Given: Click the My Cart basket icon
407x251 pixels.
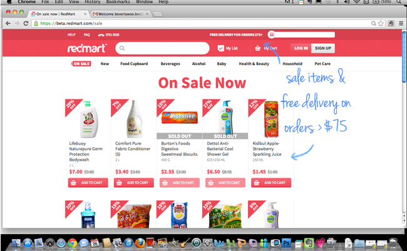Looking at the screenshot, I should pyautogui.click(x=257, y=48).
